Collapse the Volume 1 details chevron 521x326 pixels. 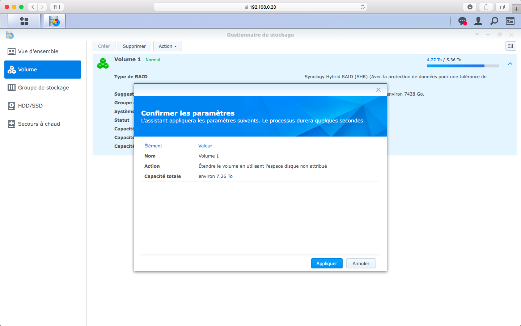tap(510, 64)
